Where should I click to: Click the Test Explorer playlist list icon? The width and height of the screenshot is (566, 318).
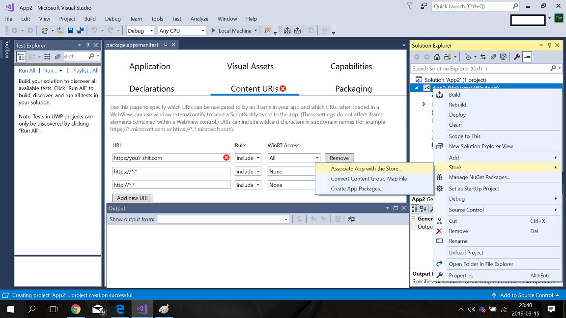47,56
